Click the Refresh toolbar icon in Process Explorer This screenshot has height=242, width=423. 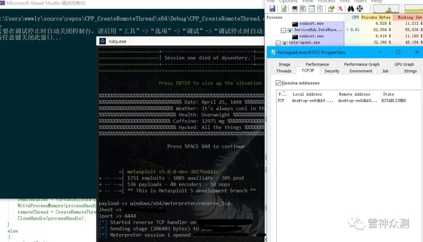coord(284,9)
